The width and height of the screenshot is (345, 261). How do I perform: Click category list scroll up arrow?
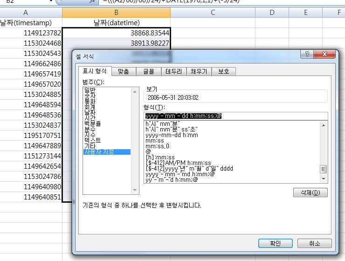[135, 92]
